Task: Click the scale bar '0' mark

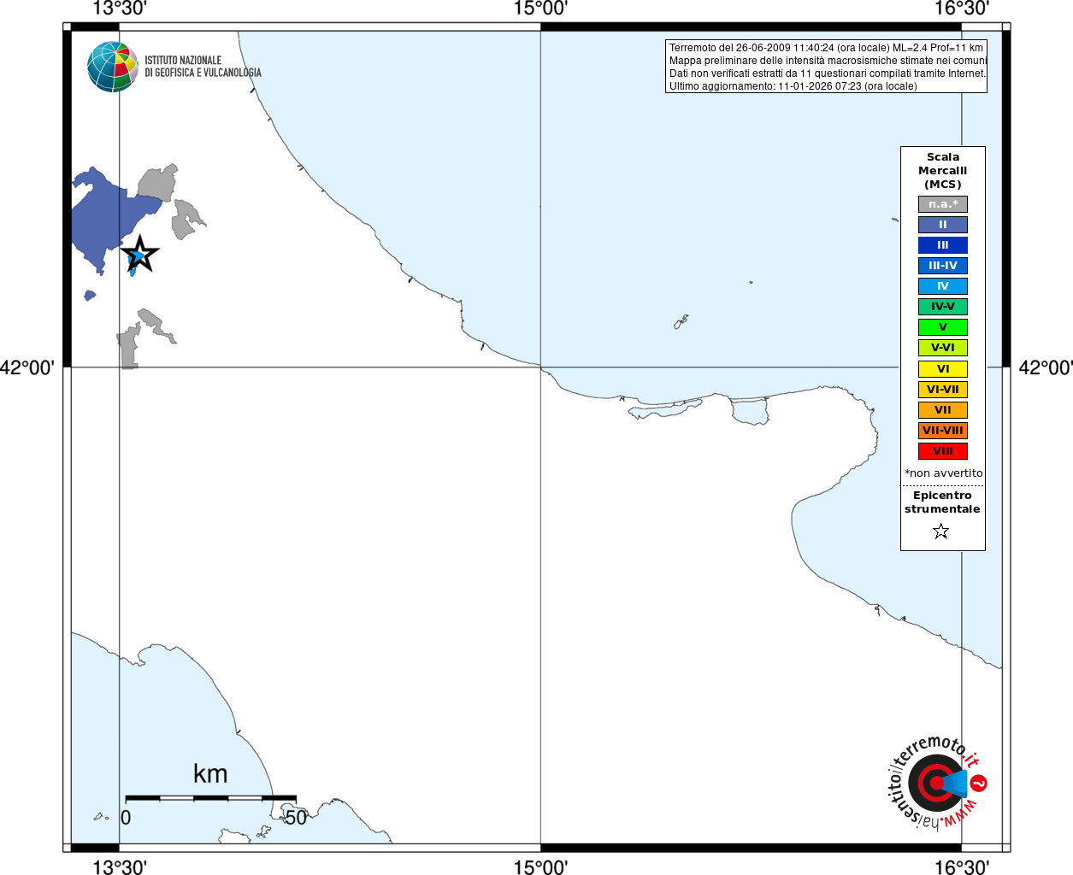Action: tap(126, 818)
